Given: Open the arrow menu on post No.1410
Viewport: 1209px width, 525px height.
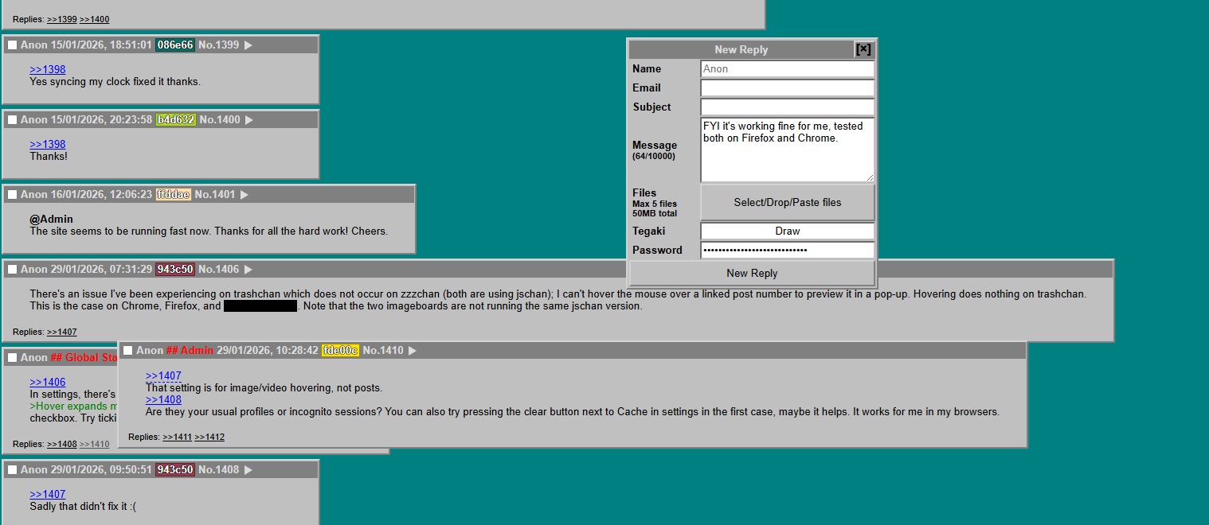Looking at the screenshot, I should pos(413,351).
